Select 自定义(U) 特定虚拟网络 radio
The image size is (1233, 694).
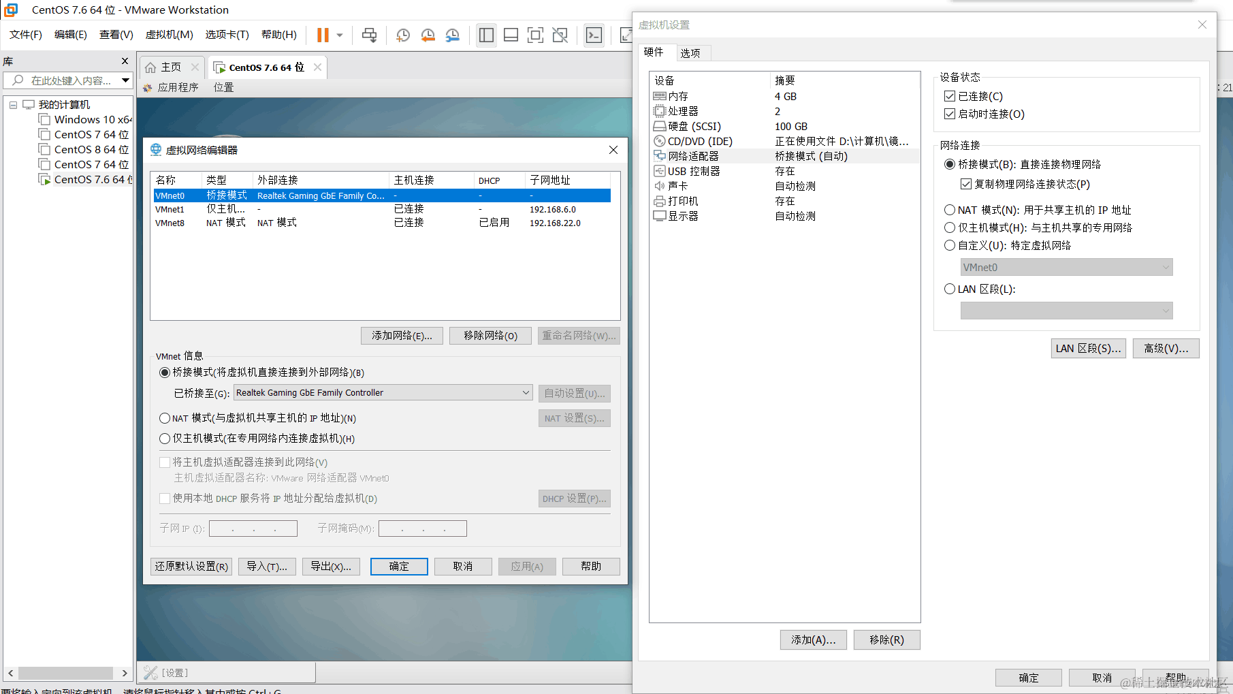point(950,245)
